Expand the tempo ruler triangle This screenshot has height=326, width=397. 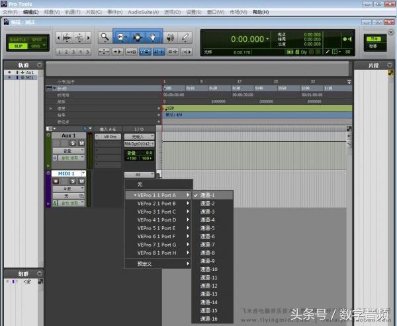click(51, 108)
